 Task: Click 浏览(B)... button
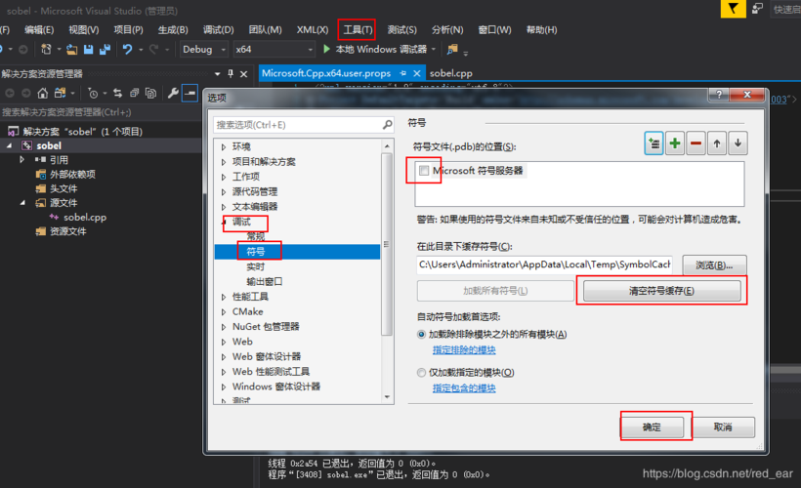point(714,265)
